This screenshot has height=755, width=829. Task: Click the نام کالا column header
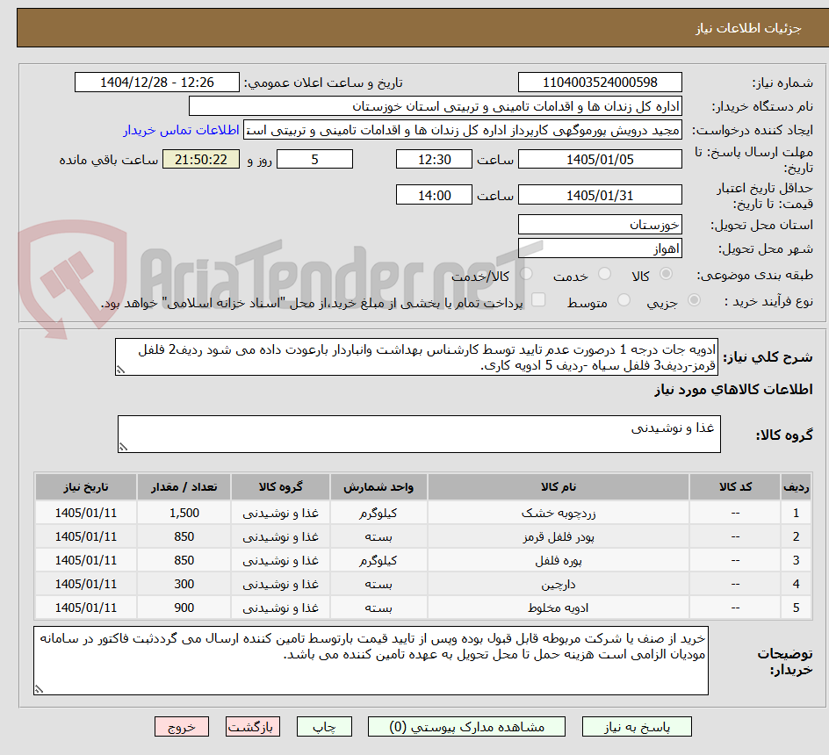tap(559, 487)
